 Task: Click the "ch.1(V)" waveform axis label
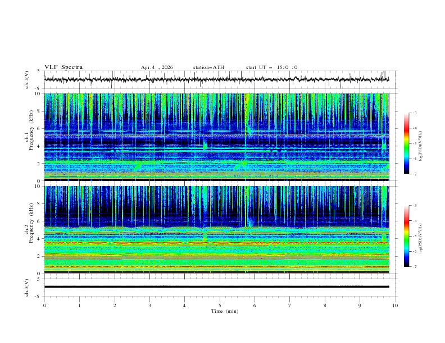pos(27,80)
